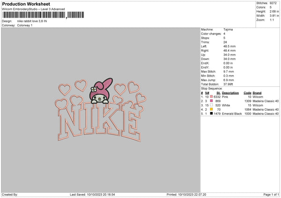Click the black swatch for Emerald Black
This screenshot has width=281, height=198.
(212, 113)
